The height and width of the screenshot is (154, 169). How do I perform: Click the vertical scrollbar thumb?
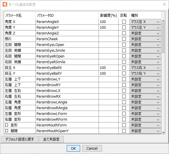[163, 38]
